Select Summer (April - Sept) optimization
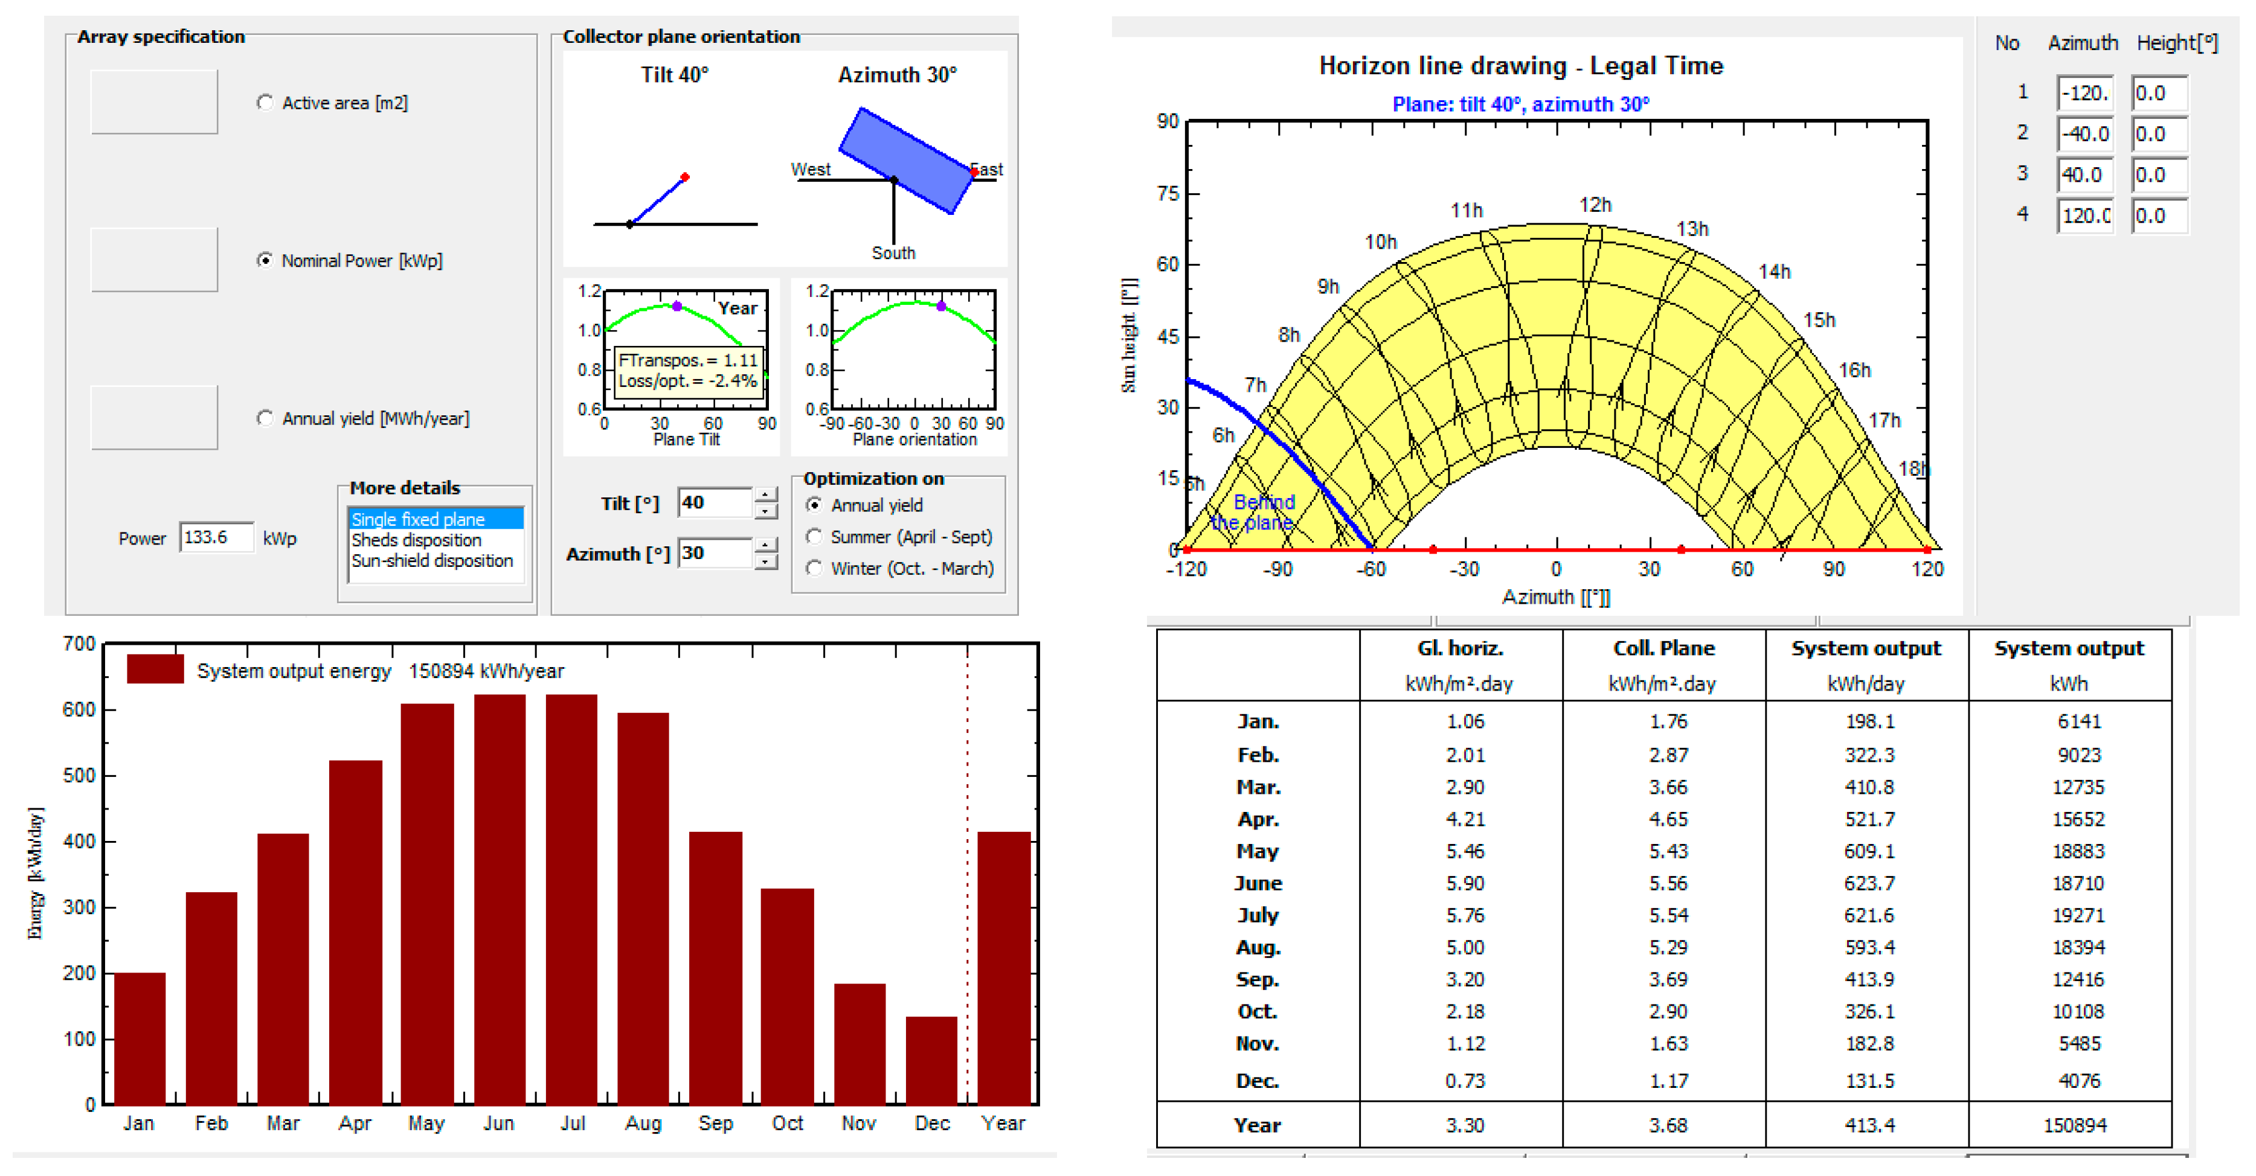The image size is (2256, 1176). pos(814,536)
